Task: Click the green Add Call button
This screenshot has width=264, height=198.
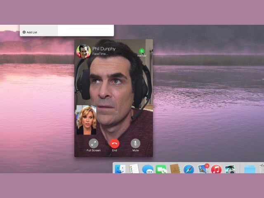Action: pos(141,51)
